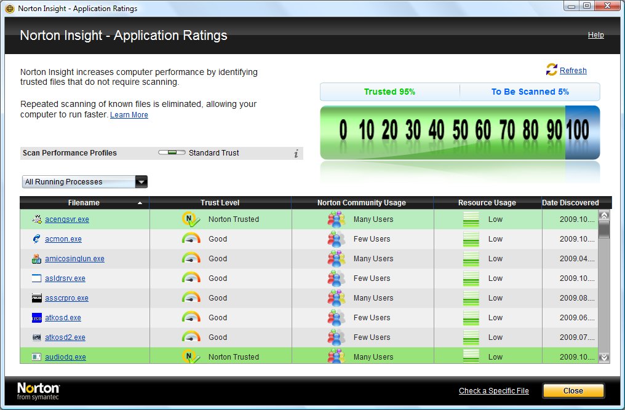625x410 pixels.
Task: Click Many Users text in asscrpro.exe row
Action: [x=373, y=298]
